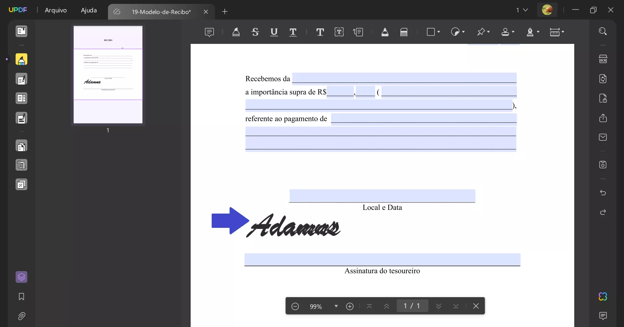Open the zoom level dropdown arrow
The height and width of the screenshot is (327, 624).
click(336, 306)
